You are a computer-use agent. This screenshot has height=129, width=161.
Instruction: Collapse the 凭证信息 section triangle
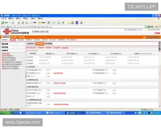pyautogui.click(x=27, y=66)
